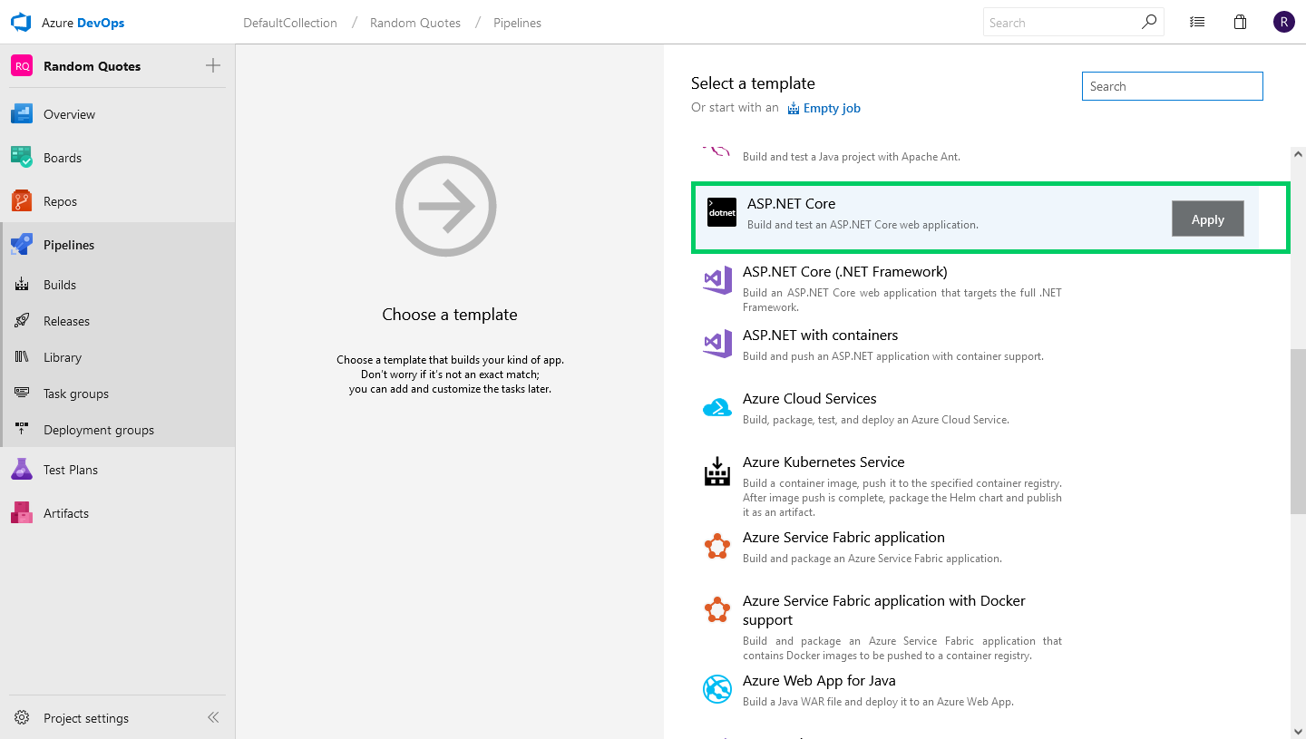Screen dimensions: 1306x739
Task: Open the Random Quotes project tile icon
Action: (22, 66)
